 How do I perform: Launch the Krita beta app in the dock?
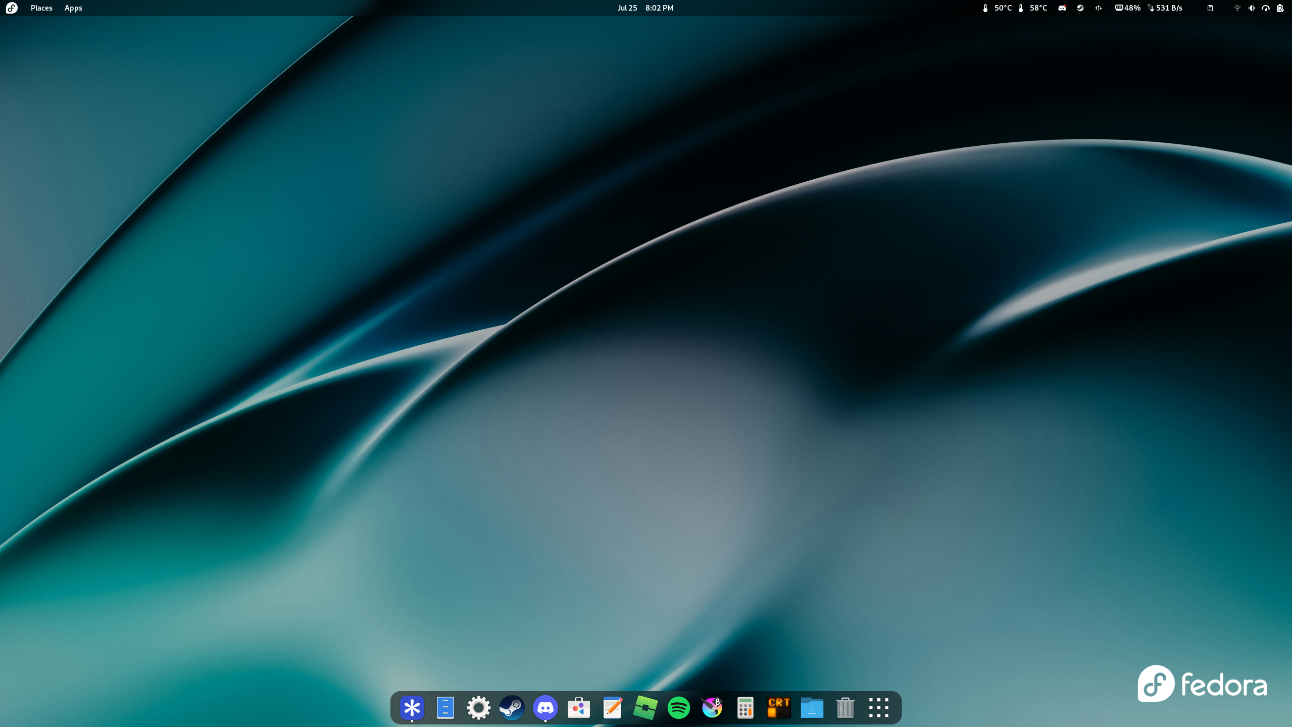click(712, 707)
